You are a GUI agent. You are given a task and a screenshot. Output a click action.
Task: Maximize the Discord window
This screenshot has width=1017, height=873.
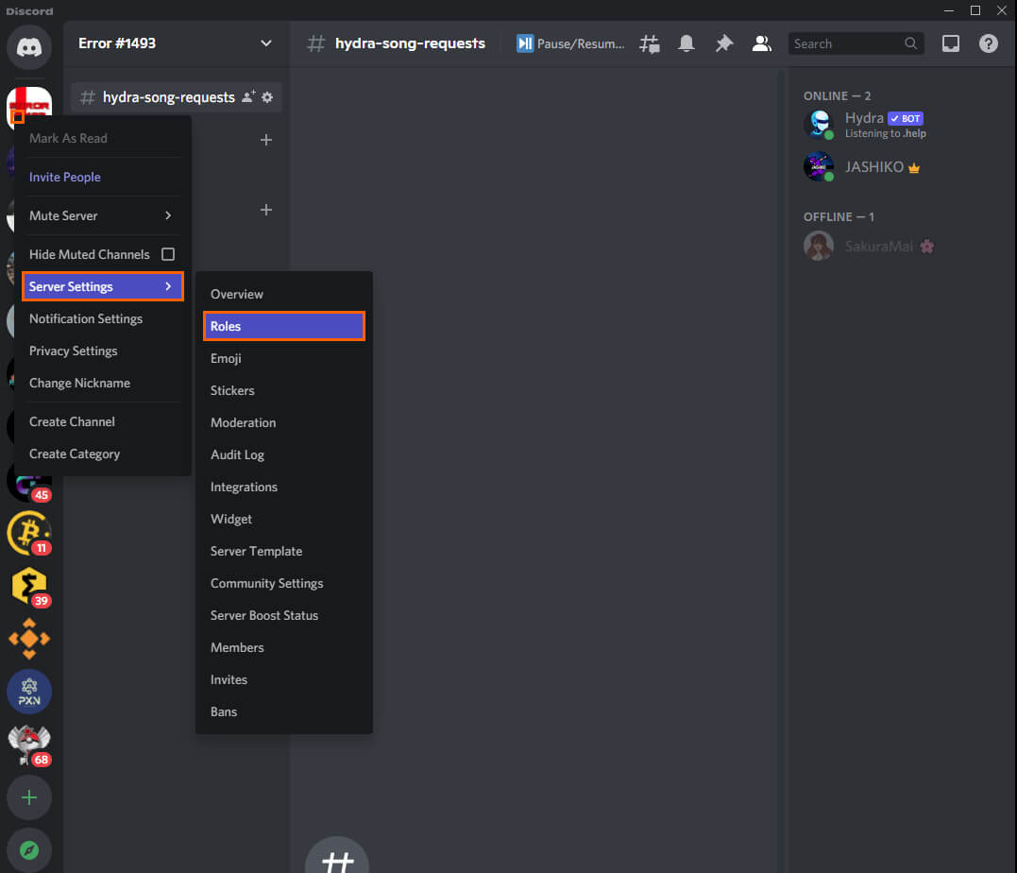coord(975,10)
